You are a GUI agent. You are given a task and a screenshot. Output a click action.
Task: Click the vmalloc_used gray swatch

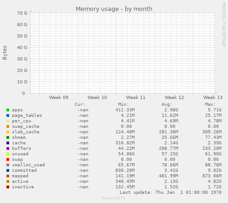pos(8,165)
